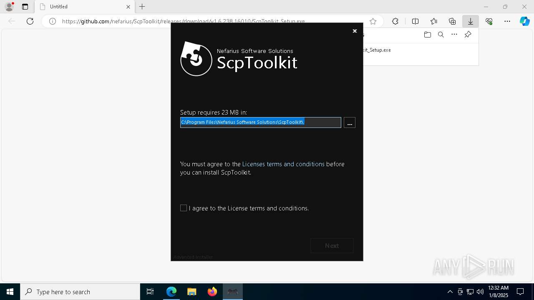Open Edge tab actions menu
Screen dimensions: 534x300
click(25, 7)
